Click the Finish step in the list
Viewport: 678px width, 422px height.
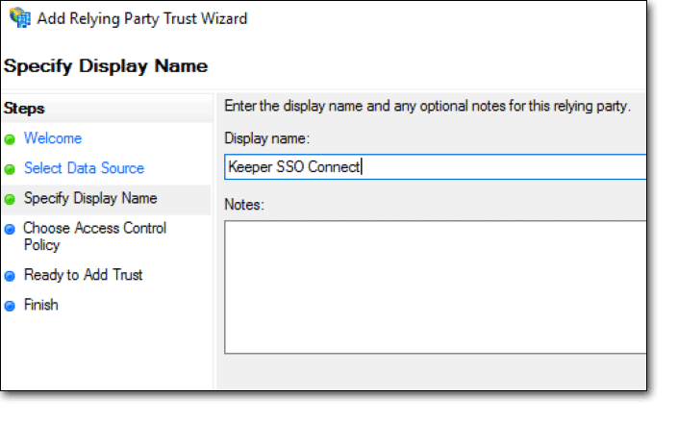click(40, 305)
